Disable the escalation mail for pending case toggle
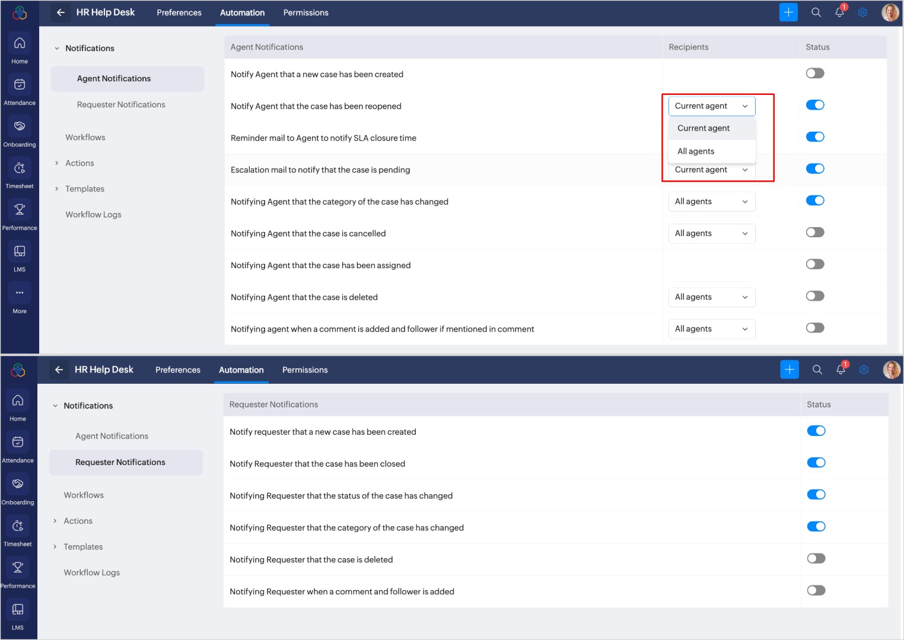The width and height of the screenshot is (904, 640). point(815,169)
